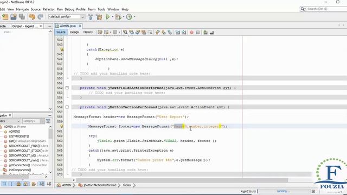Switch to the Output - login2 tab
Image resolution: width=347 pixels, height=195 pixels.
[x=27, y=26]
